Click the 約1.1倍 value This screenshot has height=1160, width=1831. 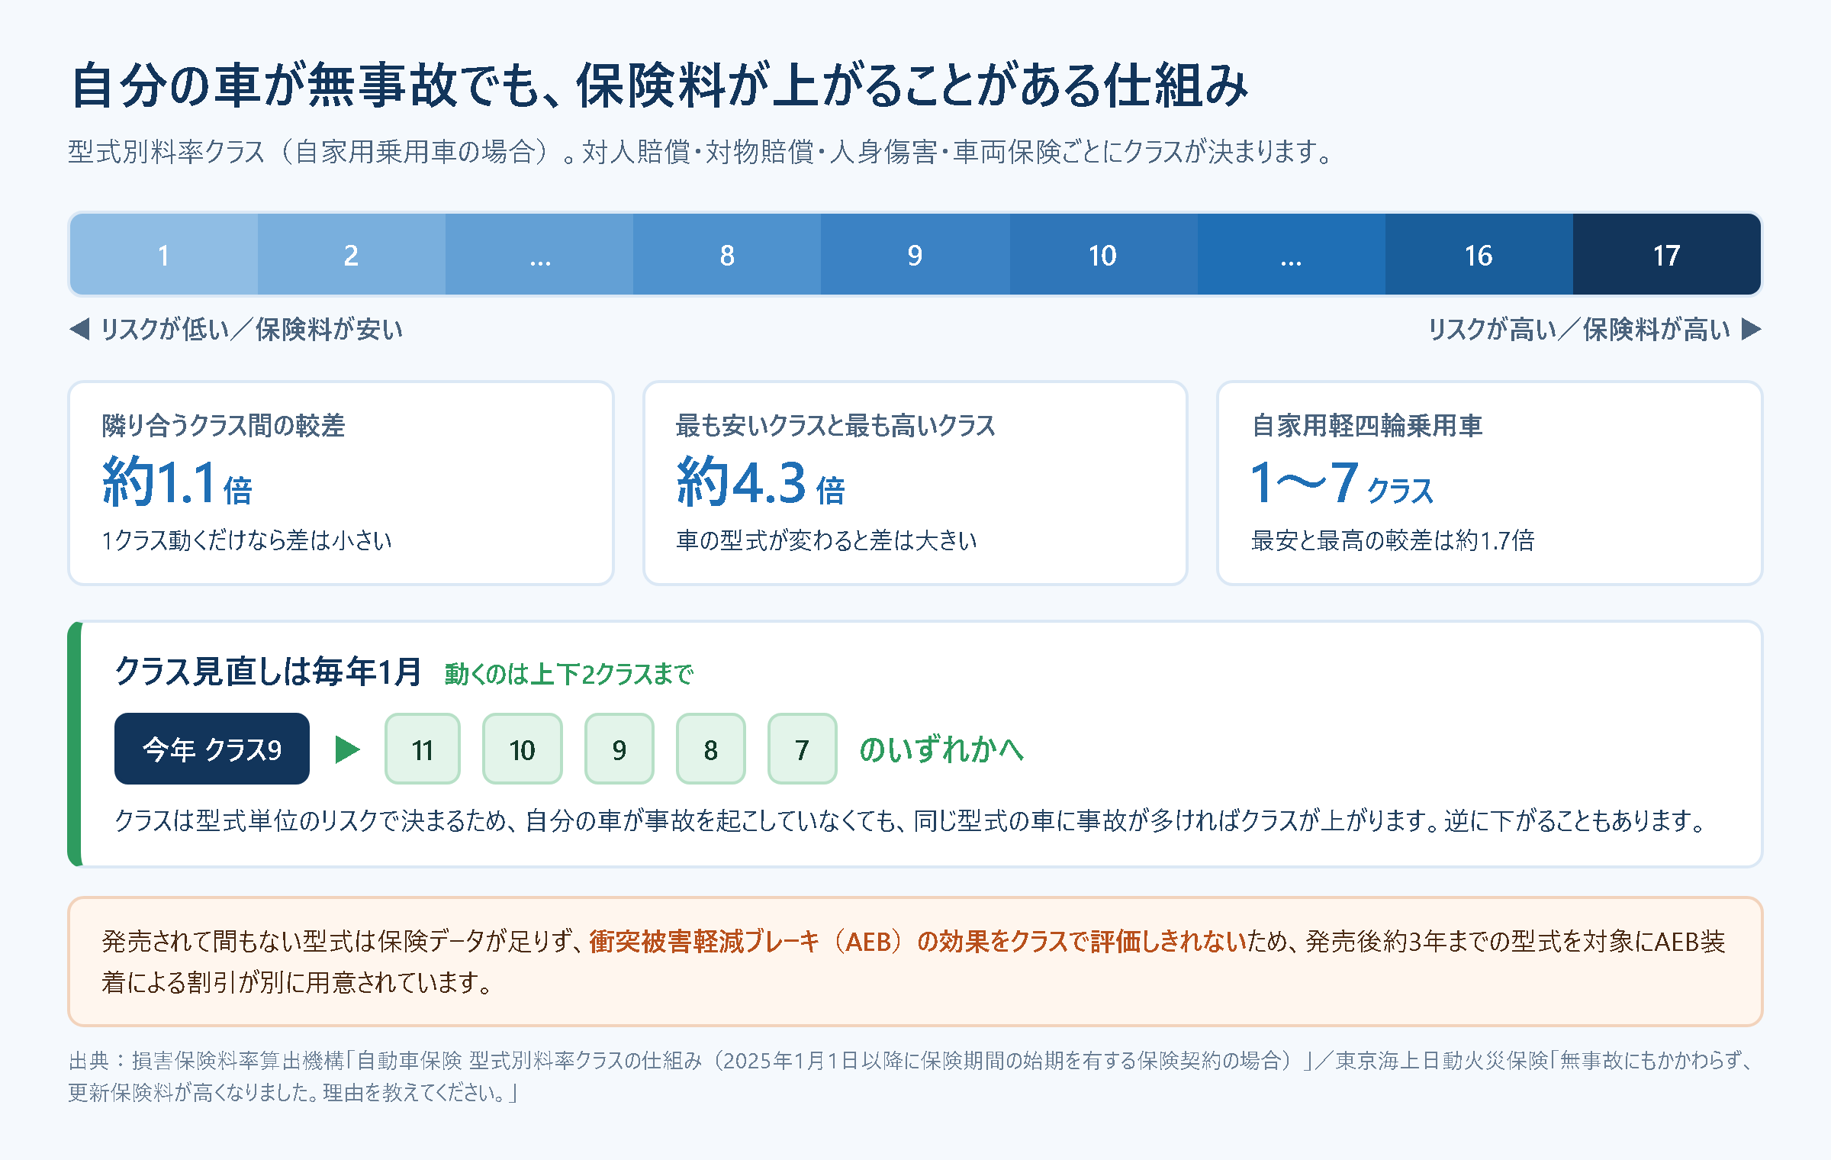click(177, 482)
